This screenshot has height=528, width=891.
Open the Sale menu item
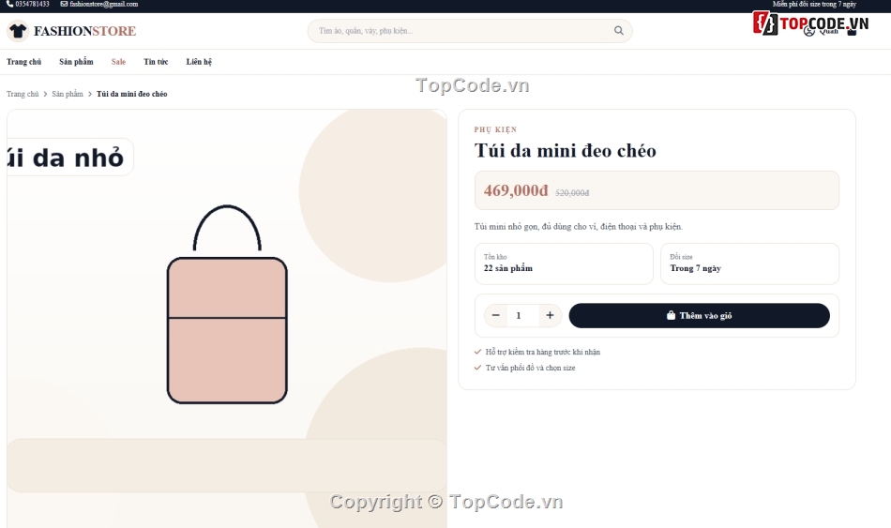(118, 61)
